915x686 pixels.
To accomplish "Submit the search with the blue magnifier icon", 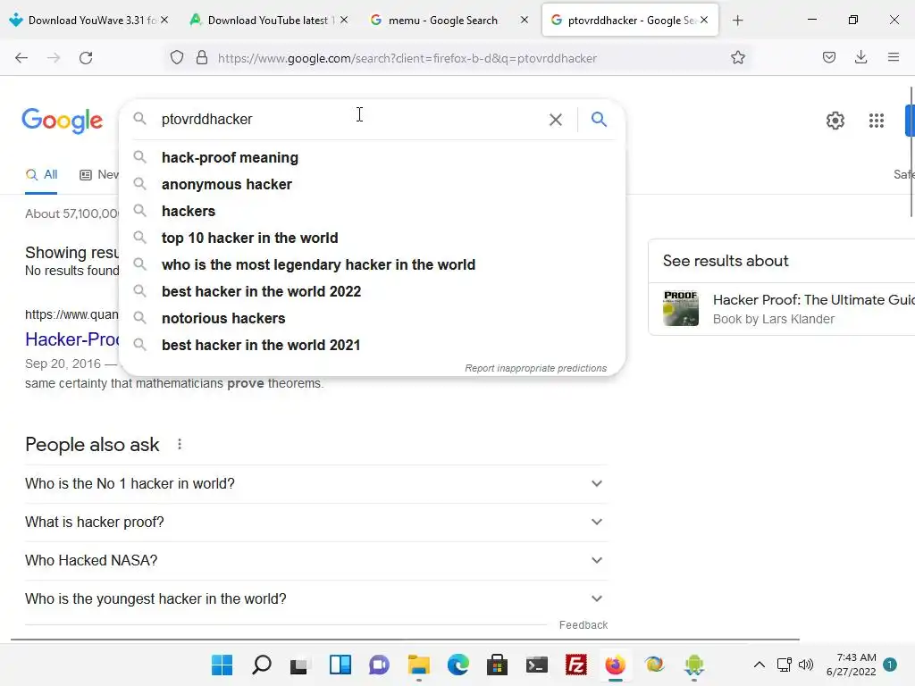I will pyautogui.click(x=599, y=120).
